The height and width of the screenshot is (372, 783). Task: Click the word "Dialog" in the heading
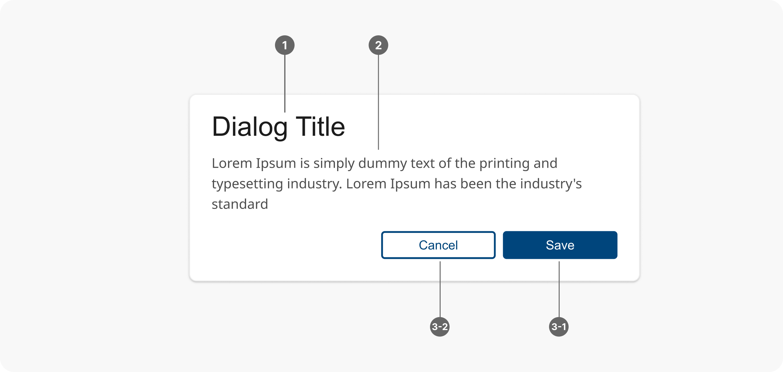250,127
